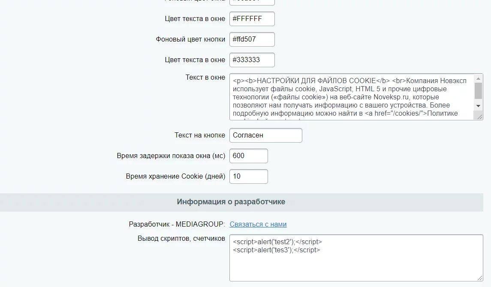Viewport: 491px width, 287px height.
Task: Click the text color field containing #FFFFFF
Action: coord(252,19)
